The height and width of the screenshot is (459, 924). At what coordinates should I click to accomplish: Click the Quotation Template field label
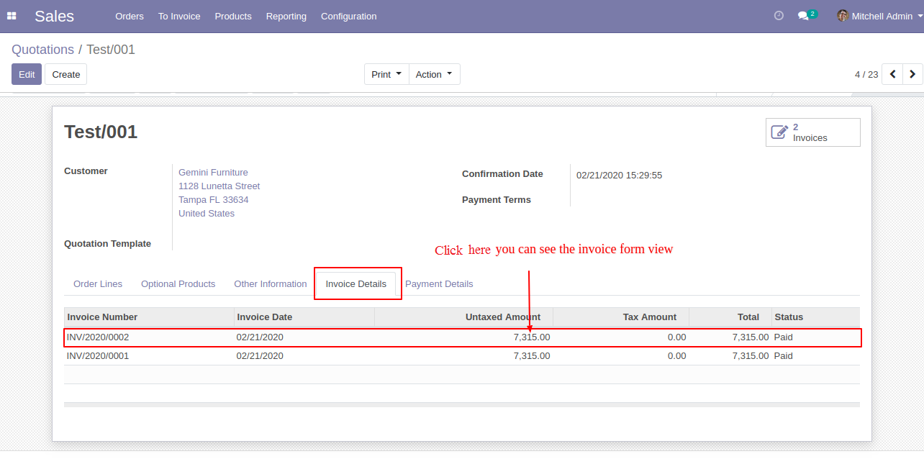107,244
